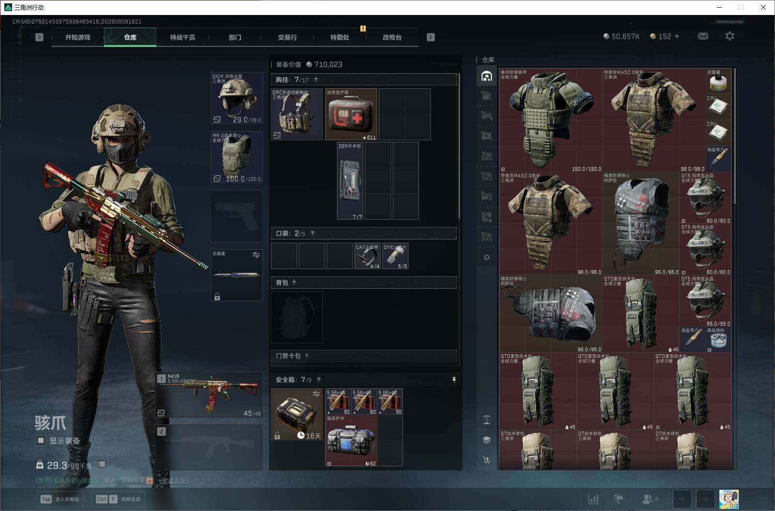Click the underlined link in world chat
This screenshot has width=775, height=511.
point(174,481)
